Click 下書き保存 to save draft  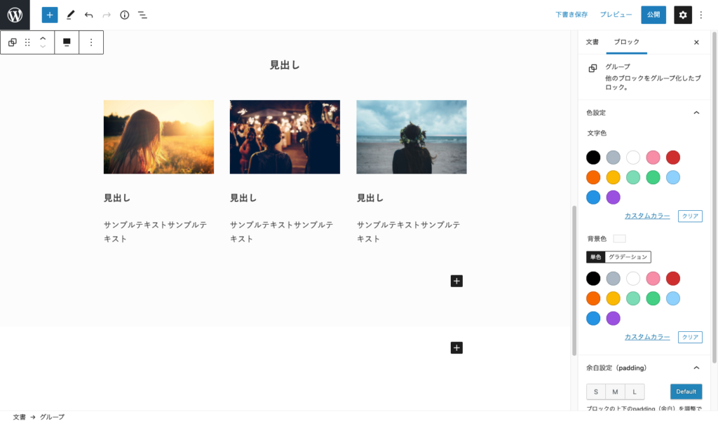(x=571, y=15)
